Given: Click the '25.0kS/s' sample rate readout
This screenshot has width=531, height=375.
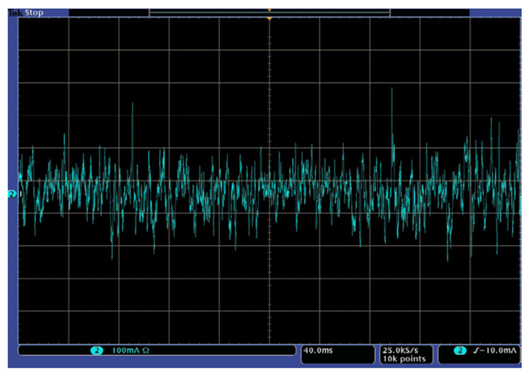Looking at the screenshot, I should point(400,350).
